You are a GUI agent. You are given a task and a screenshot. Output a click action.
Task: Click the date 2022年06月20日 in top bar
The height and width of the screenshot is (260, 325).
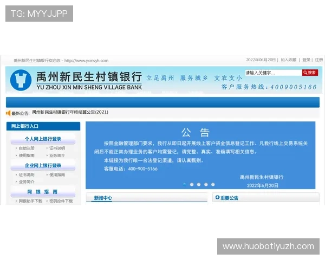(261, 60)
